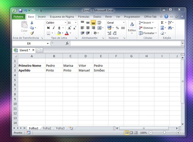Open Formatar cells menu
The image size is (193, 142).
(x=148, y=33)
